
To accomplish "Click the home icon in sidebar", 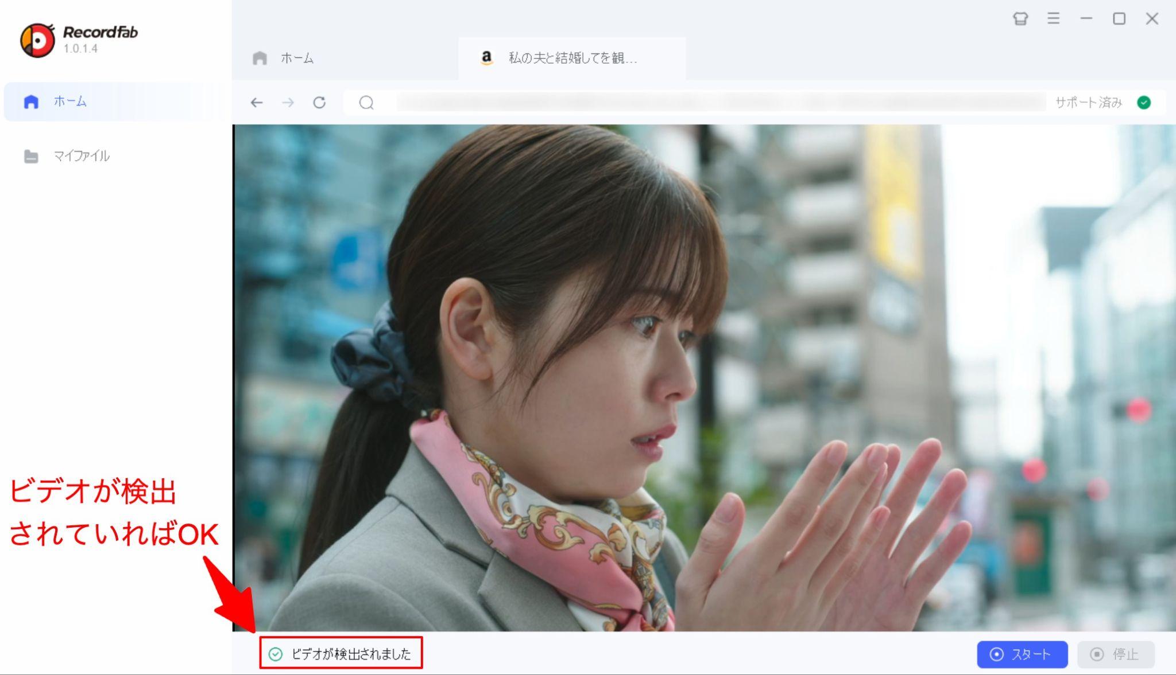I will 31,102.
